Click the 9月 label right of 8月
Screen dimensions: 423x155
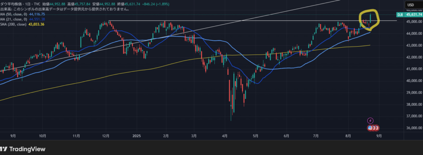(379, 136)
